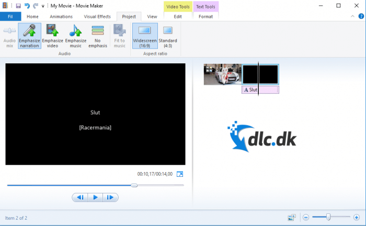Image resolution: width=366 pixels, height=226 pixels.
Task: Select the Project tab
Action: coord(129,17)
